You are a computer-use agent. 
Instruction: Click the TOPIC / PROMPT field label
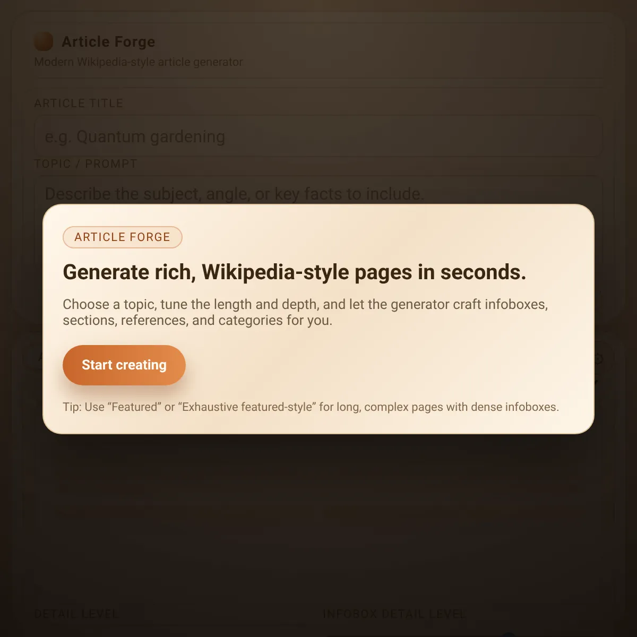coord(85,163)
